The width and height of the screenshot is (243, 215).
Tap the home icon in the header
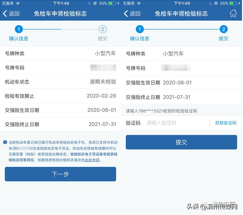(x=233, y=14)
